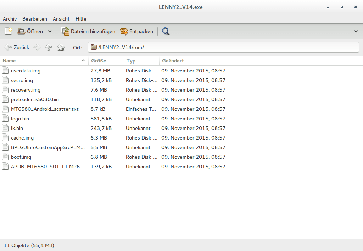Select the userdata.img file icon
Viewport: 363px width, 251px height.
(x=5, y=71)
